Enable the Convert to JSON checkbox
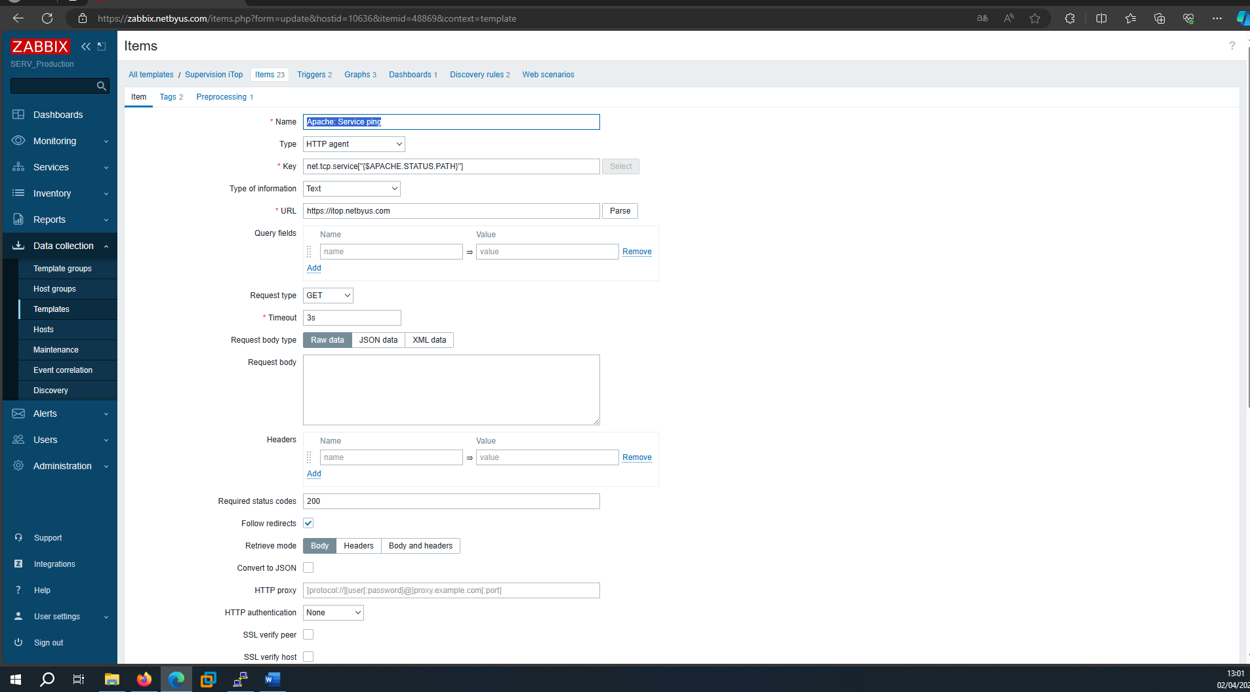Image resolution: width=1250 pixels, height=692 pixels. [308, 568]
